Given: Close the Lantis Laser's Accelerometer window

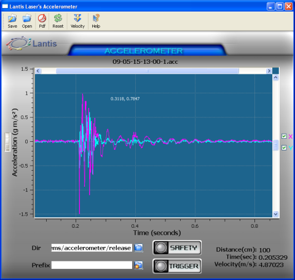Looking at the screenshot, I should tap(289, 7).
